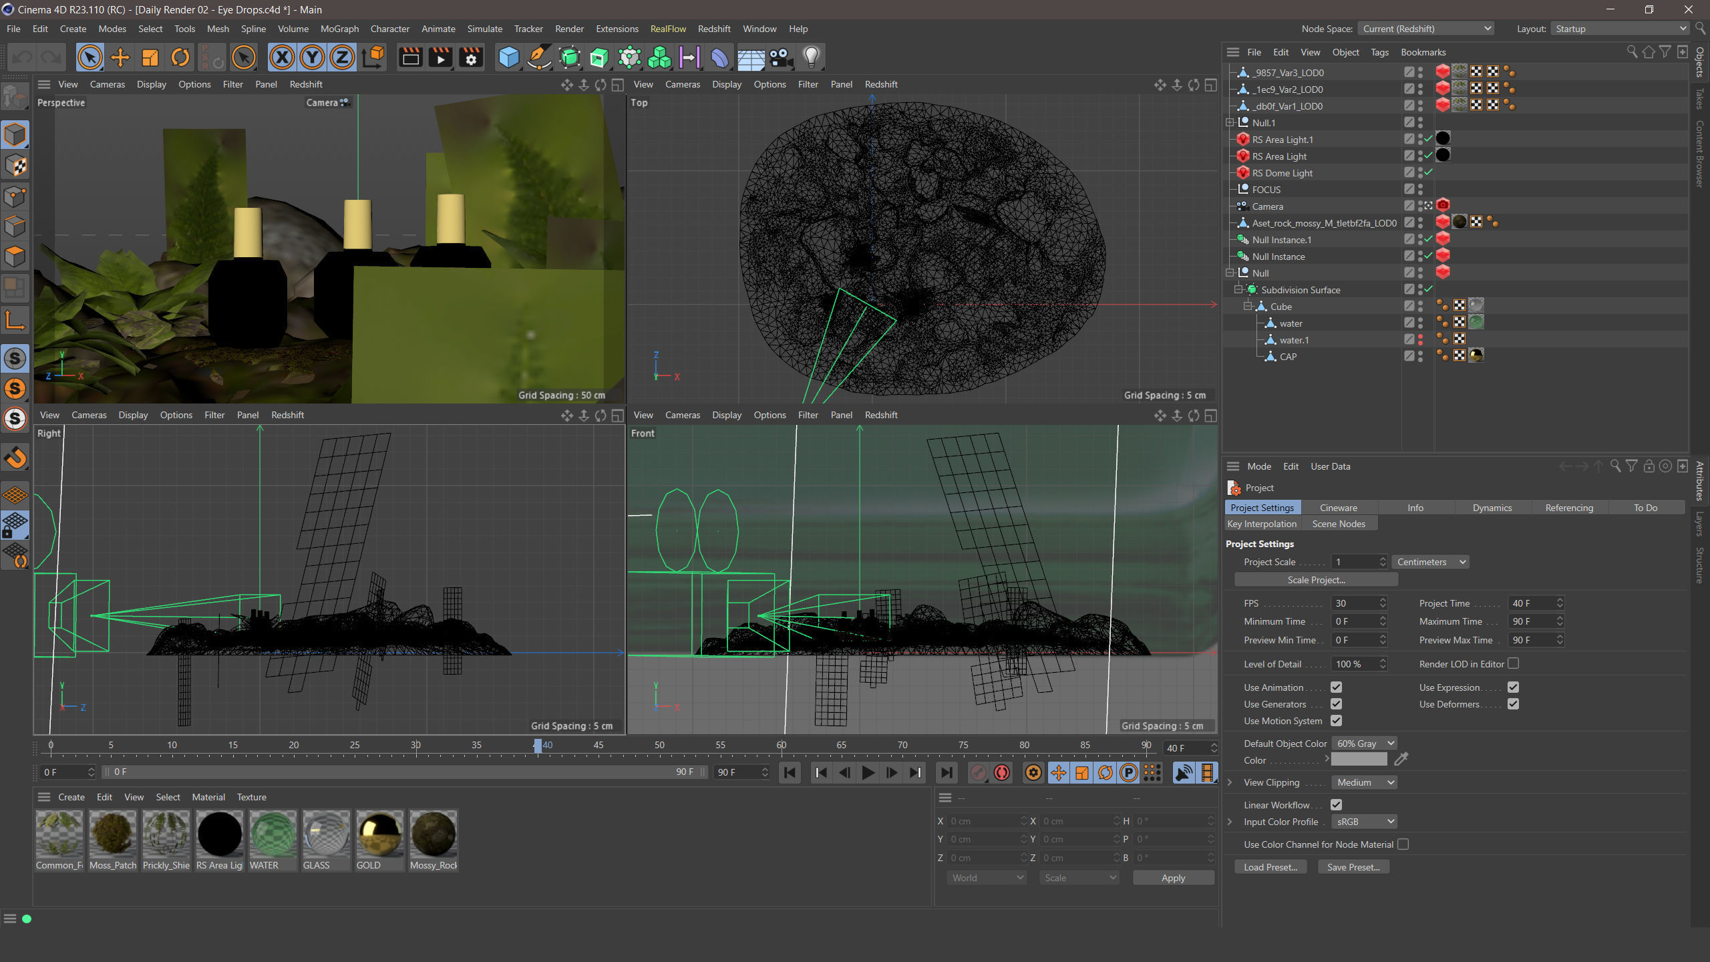This screenshot has width=1710, height=962.
Task: Enable Model mode in left palette
Action: pos(15,135)
